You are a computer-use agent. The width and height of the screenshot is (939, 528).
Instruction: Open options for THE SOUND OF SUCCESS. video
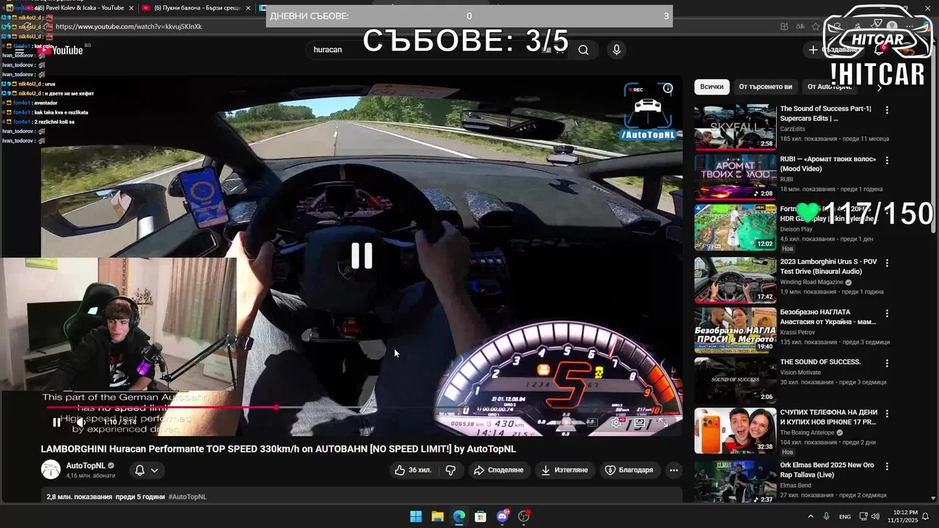(887, 363)
